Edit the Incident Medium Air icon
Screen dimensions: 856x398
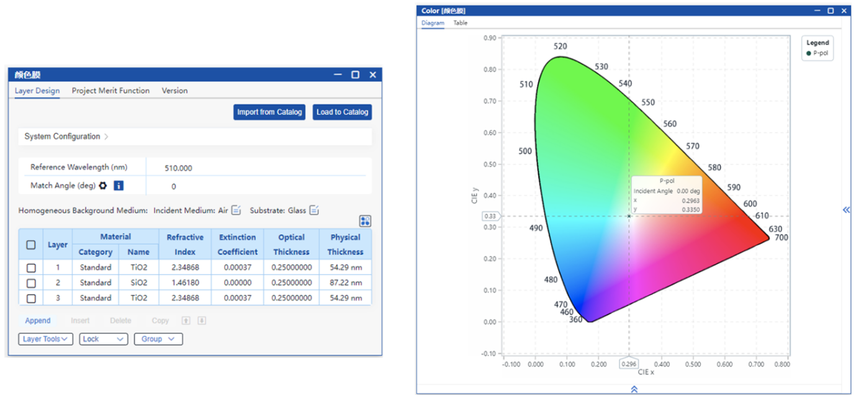click(x=236, y=210)
